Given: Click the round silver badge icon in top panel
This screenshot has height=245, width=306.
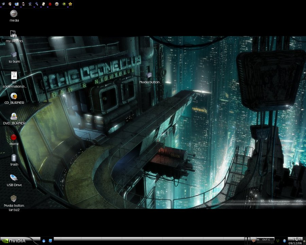Looking at the screenshot, I should pyautogui.click(x=57, y=4).
